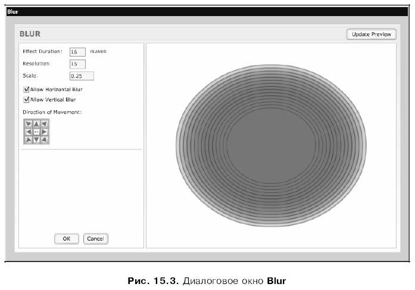Cancel the Blur dialog
This screenshot has height=290, width=415.
[x=95, y=239]
